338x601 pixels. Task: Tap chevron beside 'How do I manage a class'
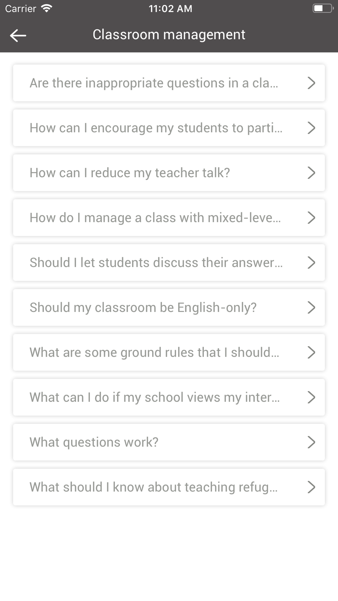[x=311, y=218]
